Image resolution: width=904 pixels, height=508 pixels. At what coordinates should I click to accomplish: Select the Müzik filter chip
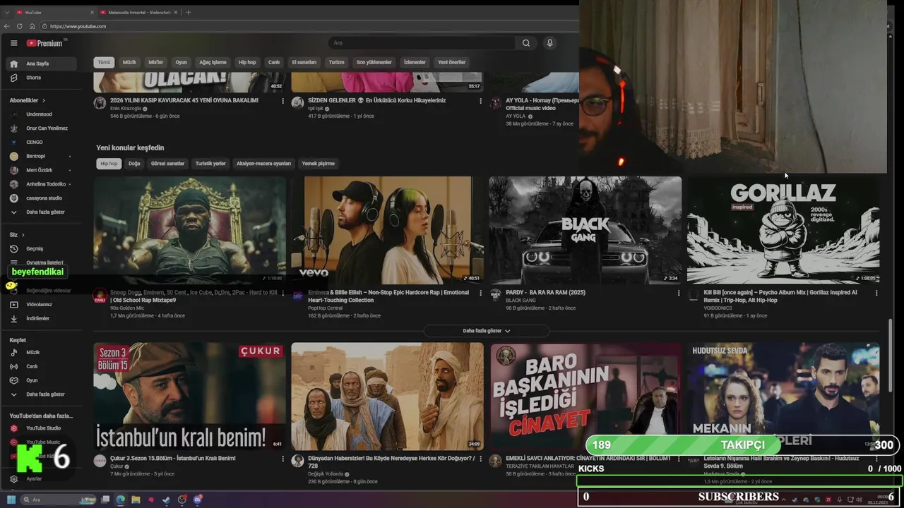[129, 62]
